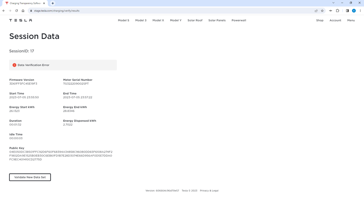Bookmark this page with star icon
This screenshot has width=364, height=197.
coord(322,11)
